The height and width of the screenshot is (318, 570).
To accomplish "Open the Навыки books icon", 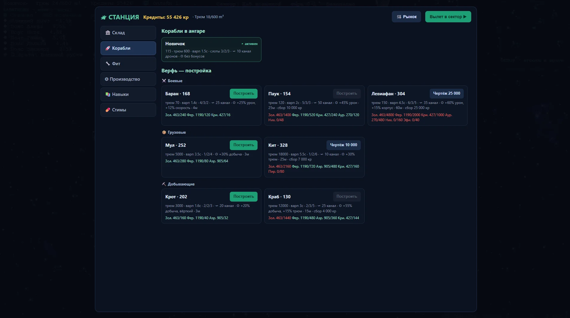I will point(108,94).
